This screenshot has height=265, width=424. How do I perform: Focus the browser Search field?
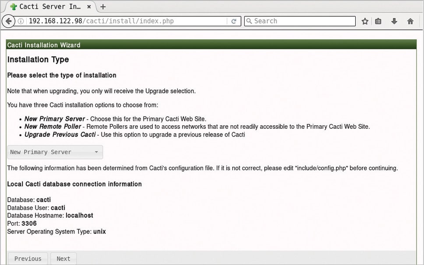tap(300, 21)
